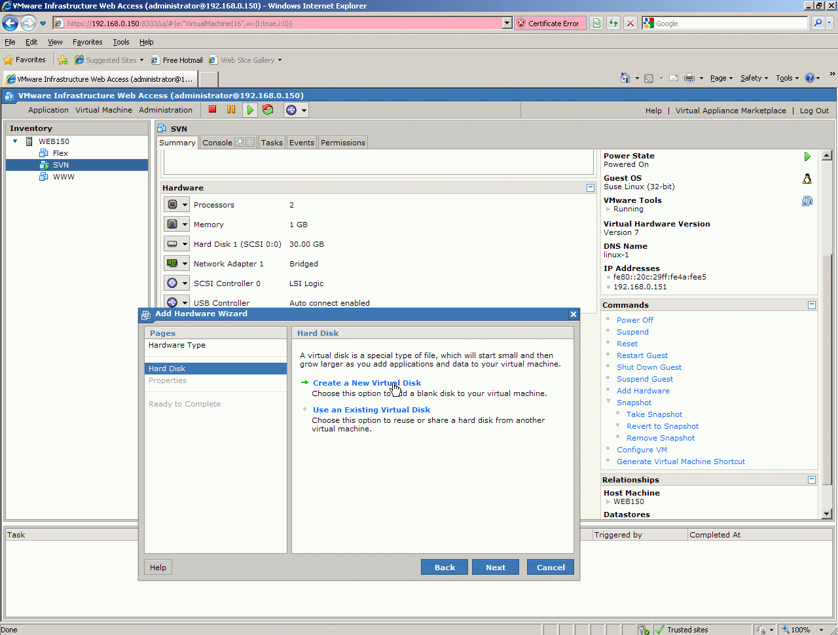
Task: Click the browser Forward arrow button
Action: click(28, 24)
